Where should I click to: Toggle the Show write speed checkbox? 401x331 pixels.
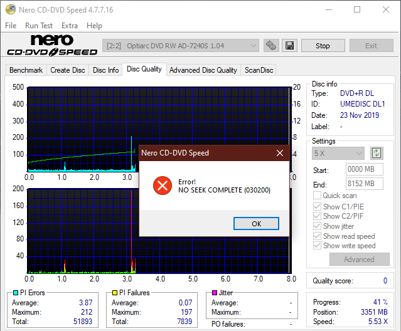317,246
